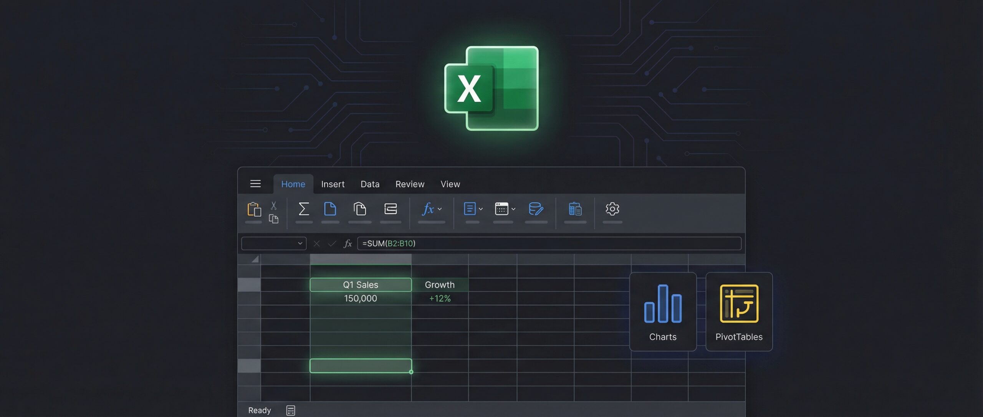This screenshot has height=417, width=983.
Task: Open the hamburger menu beside Home
Action: (x=255, y=184)
